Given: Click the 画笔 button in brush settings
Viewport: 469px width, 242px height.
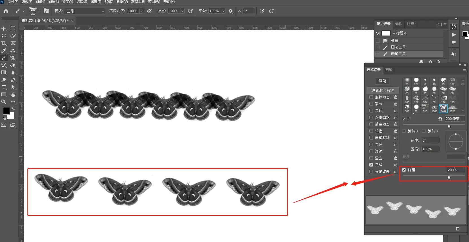Looking at the screenshot, I should coord(382,81).
